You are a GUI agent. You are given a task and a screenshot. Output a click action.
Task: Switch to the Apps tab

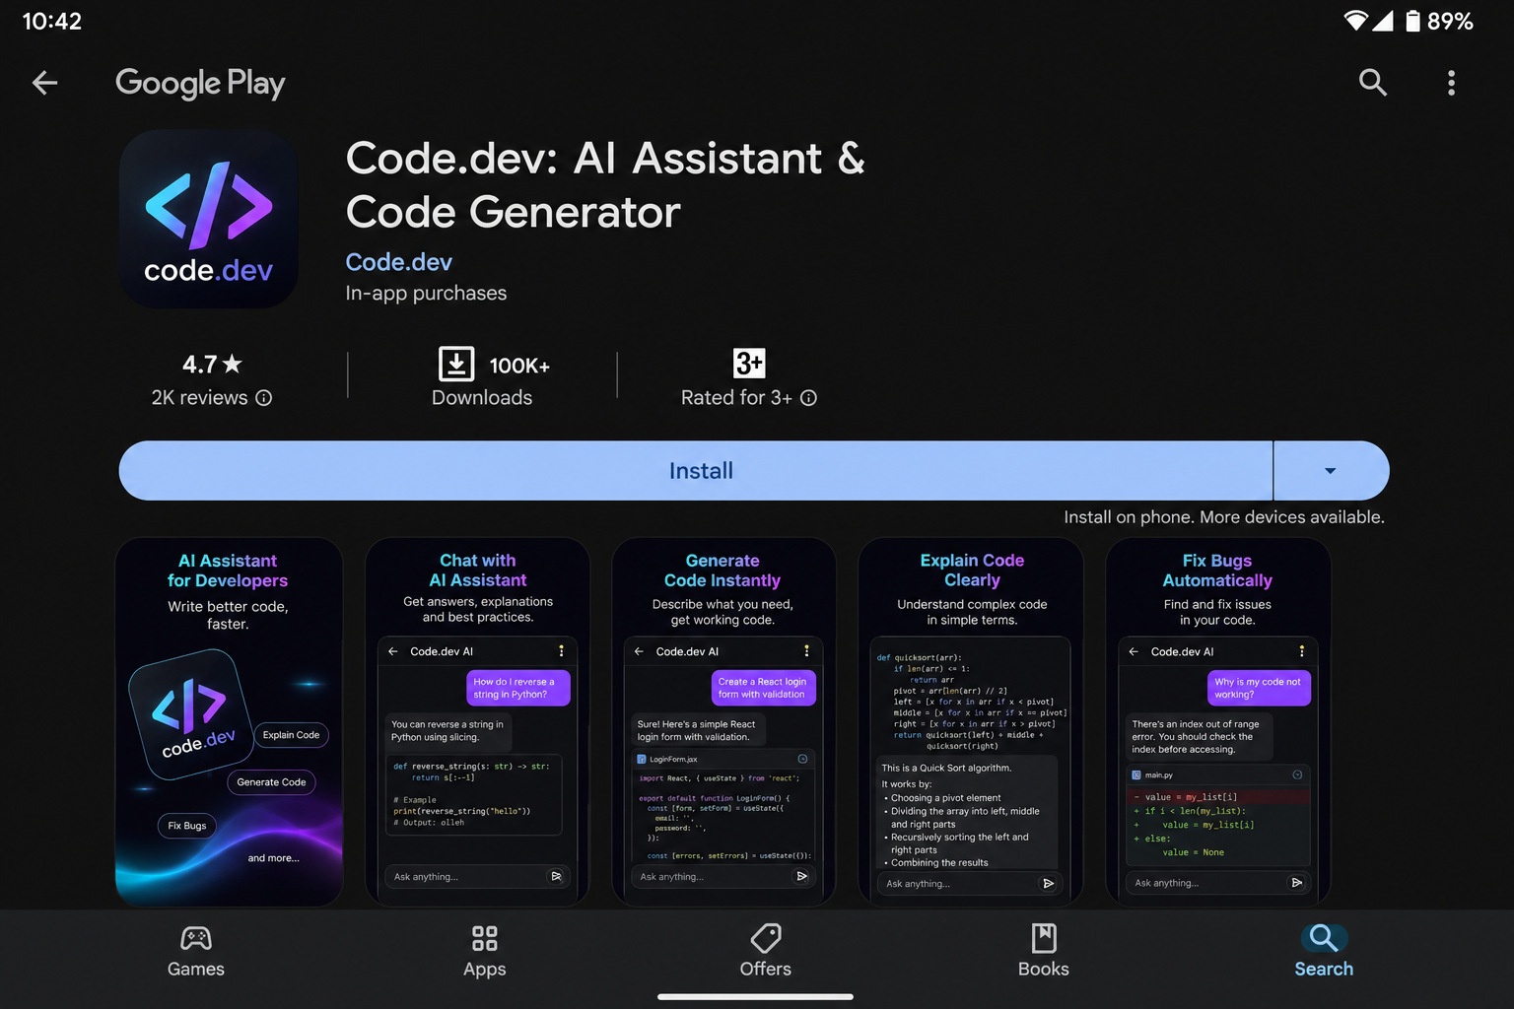tap(485, 952)
